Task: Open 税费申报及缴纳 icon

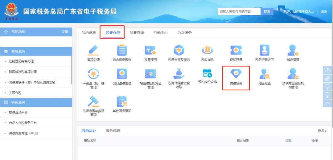Action: point(179,51)
